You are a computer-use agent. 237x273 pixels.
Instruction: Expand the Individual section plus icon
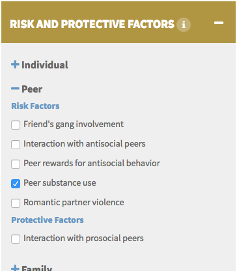pyautogui.click(x=15, y=65)
